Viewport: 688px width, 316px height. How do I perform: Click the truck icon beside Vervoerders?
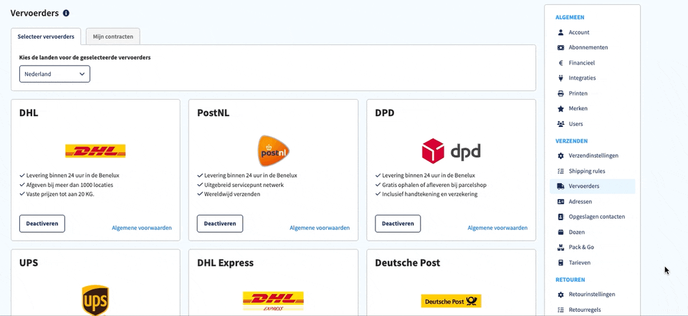(x=560, y=186)
